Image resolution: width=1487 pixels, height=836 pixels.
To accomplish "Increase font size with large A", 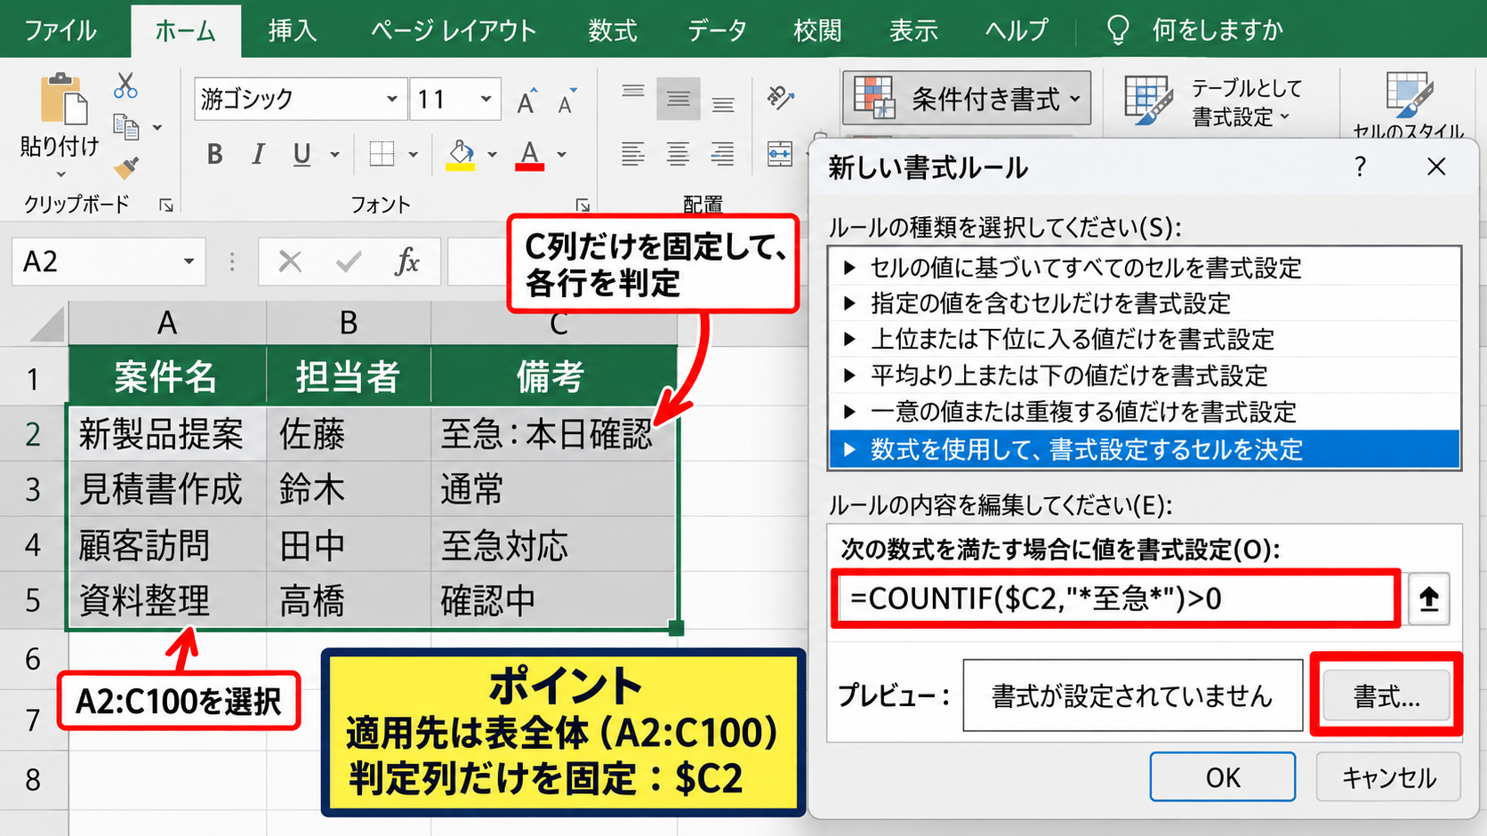I will click(527, 100).
